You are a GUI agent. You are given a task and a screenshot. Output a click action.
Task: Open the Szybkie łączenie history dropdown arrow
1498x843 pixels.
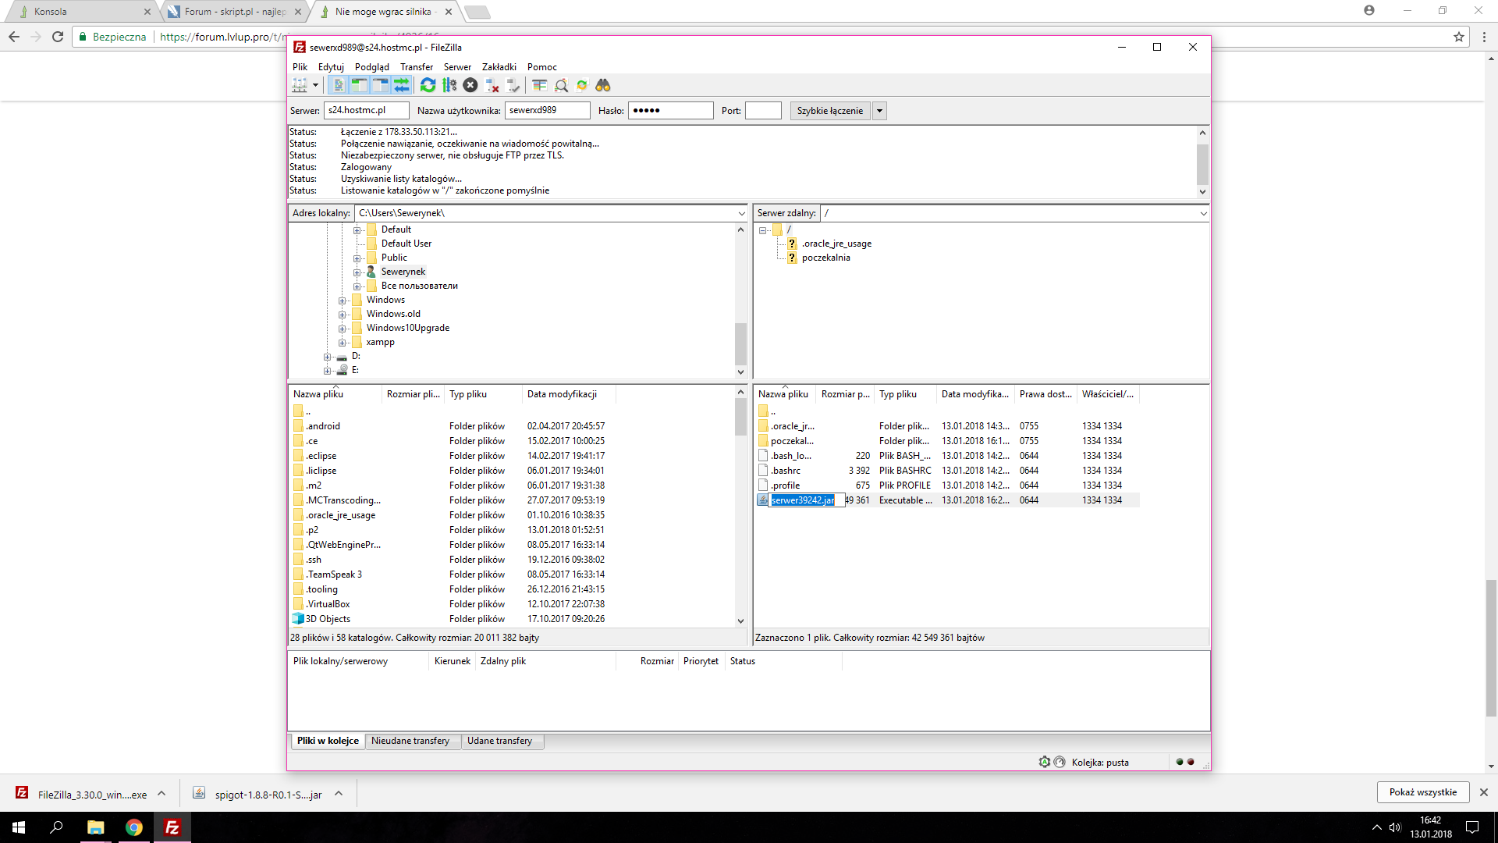click(879, 111)
